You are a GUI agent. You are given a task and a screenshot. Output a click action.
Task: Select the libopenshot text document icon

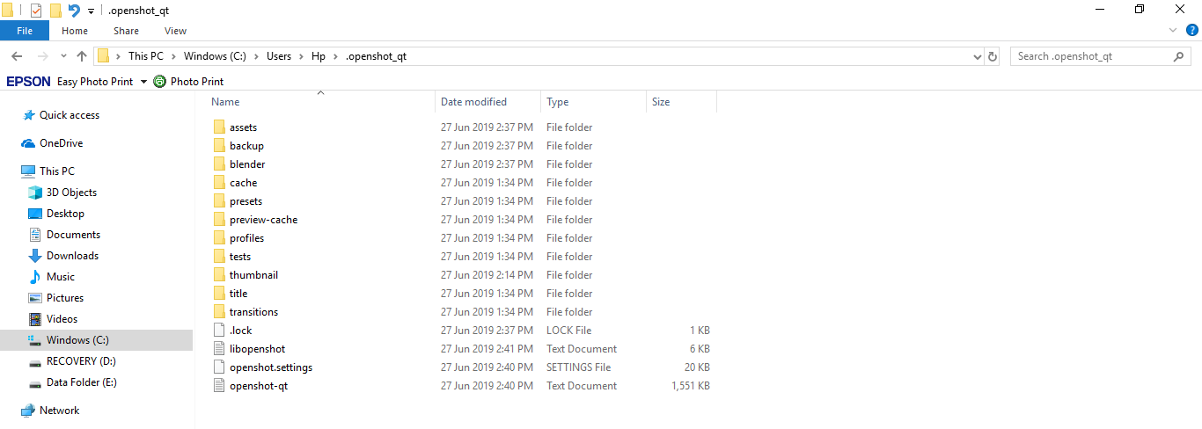(220, 349)
